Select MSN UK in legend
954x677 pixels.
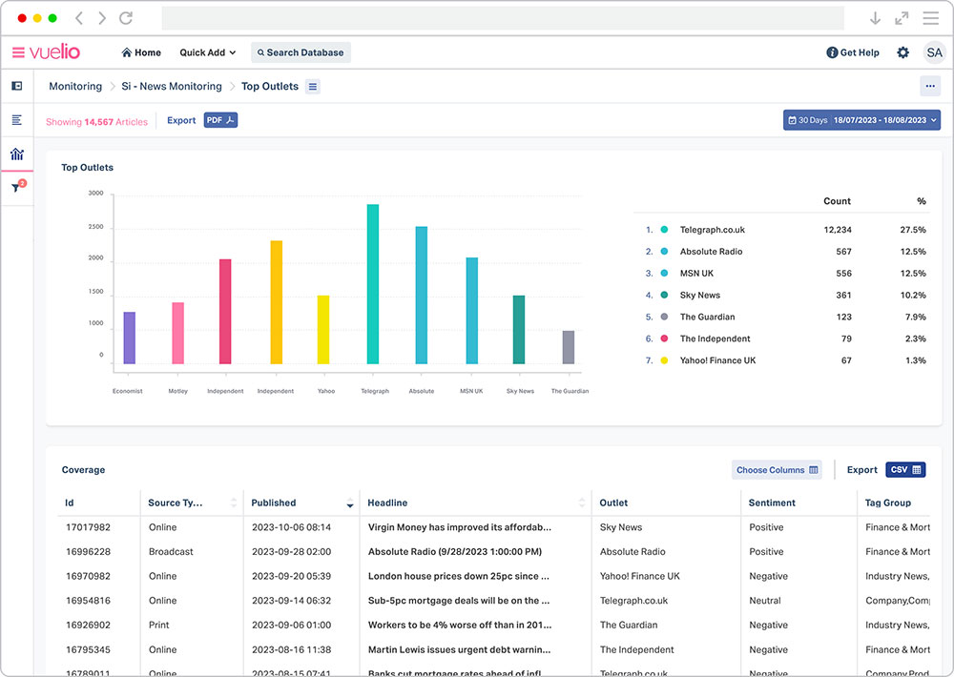696,273
